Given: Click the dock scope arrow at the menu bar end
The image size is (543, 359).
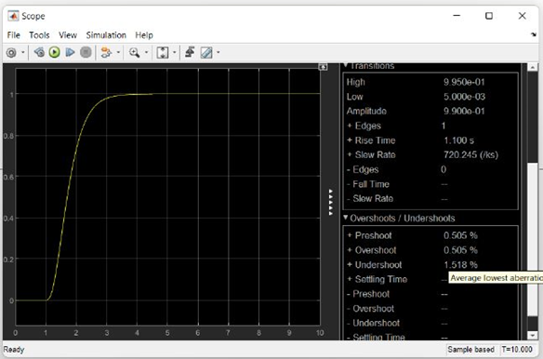Looking at the screenshot, I should [534, 34].
